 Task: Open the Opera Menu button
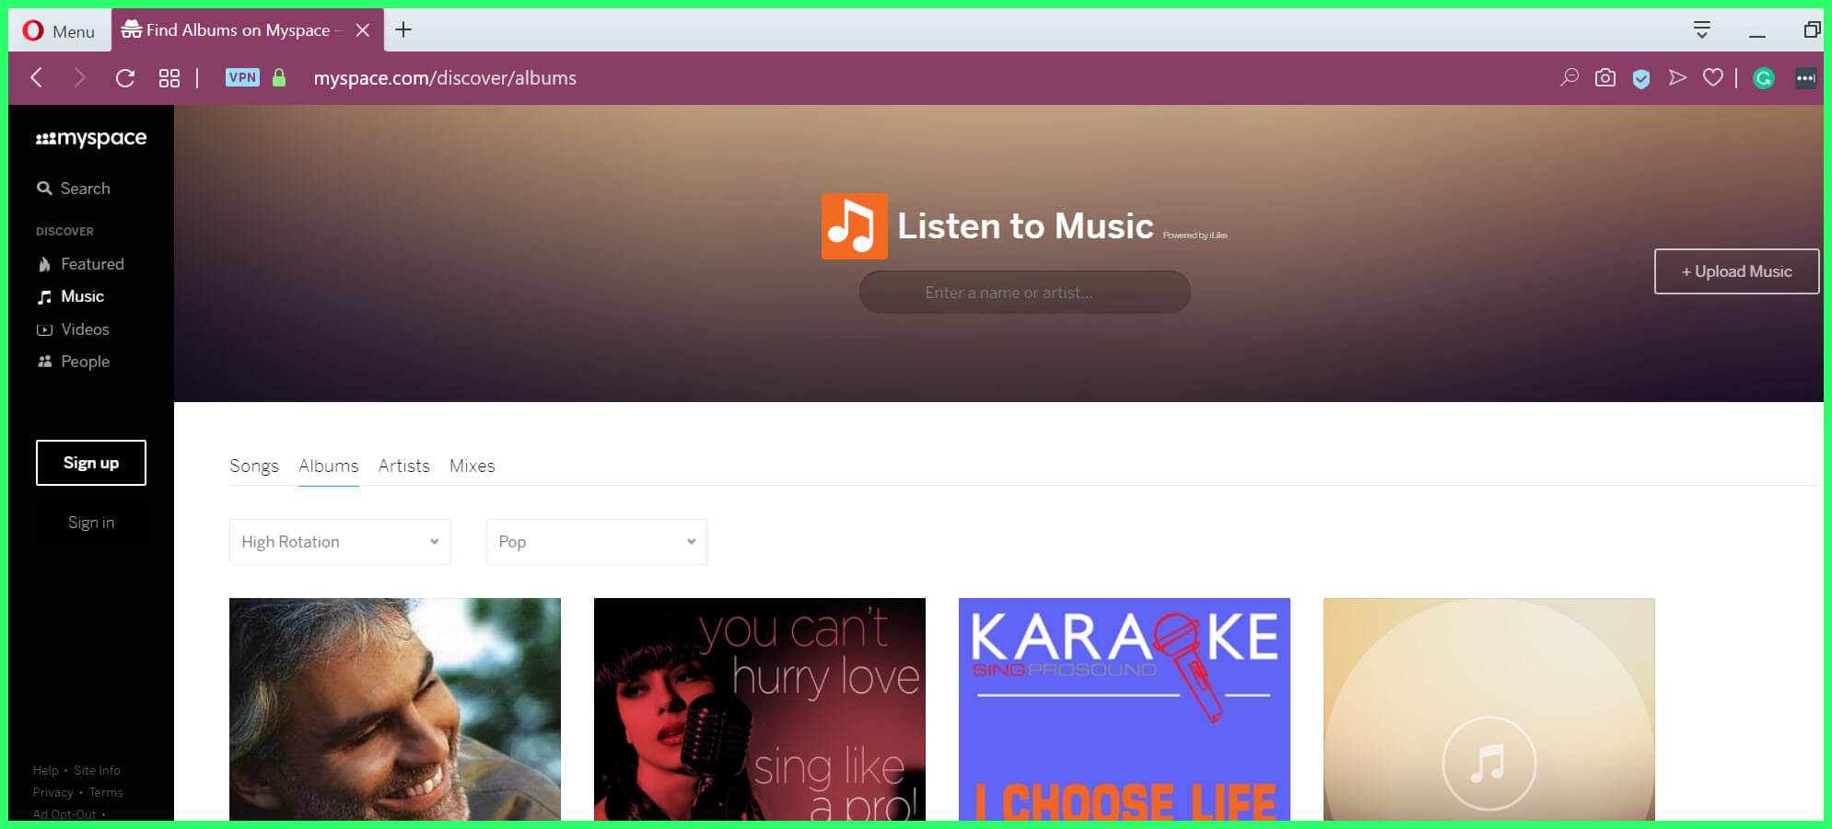point(59,30)
